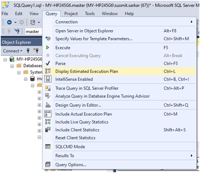The image size is (200, 173).
Task: Click the Connect plug icon in Object Explorer
Action: [x=28, y=51]
